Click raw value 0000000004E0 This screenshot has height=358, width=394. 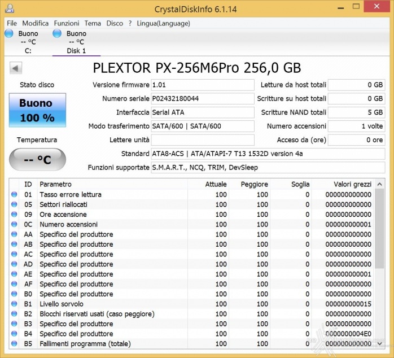click(348, 334)
